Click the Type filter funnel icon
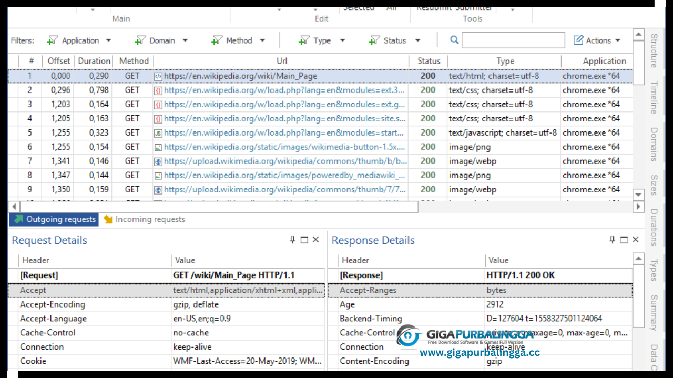This screenshot has width=673, height=378. coord(303,40)
